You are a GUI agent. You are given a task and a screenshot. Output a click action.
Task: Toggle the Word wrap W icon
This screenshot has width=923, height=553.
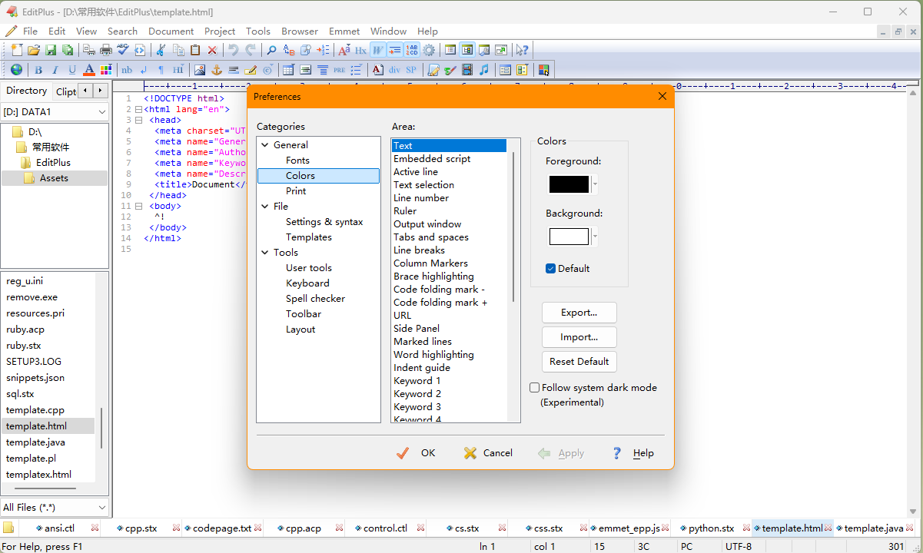coord(378,50)
